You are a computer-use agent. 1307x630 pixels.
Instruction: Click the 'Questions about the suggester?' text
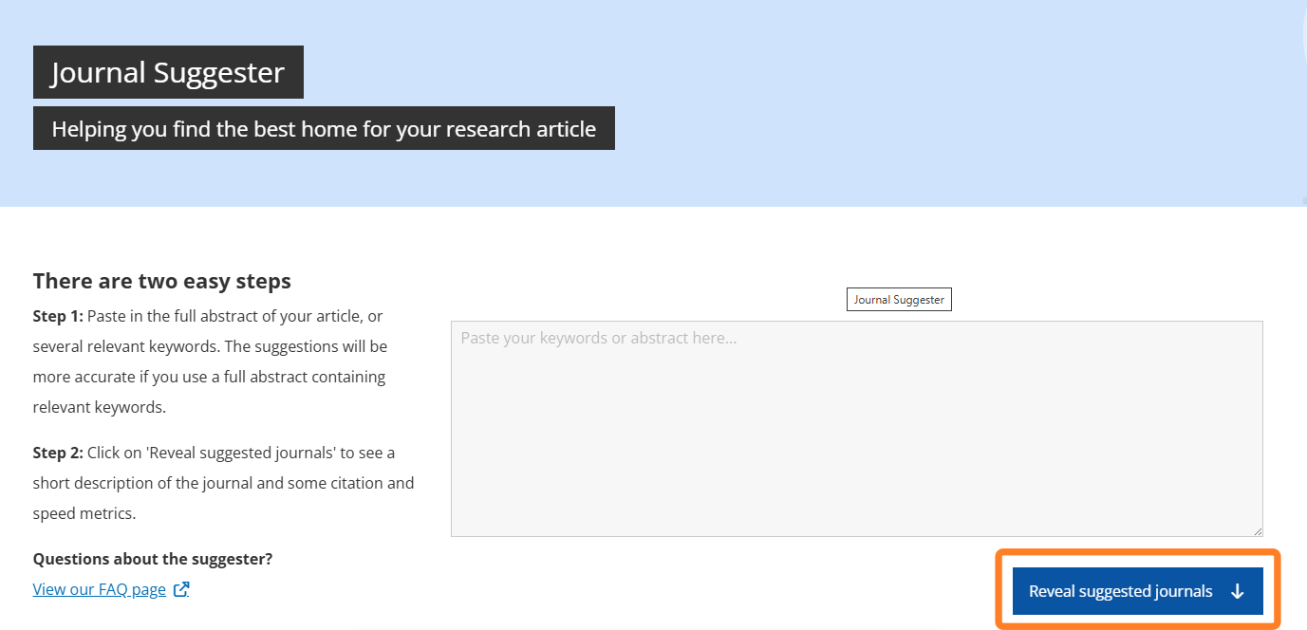point(153,559)
